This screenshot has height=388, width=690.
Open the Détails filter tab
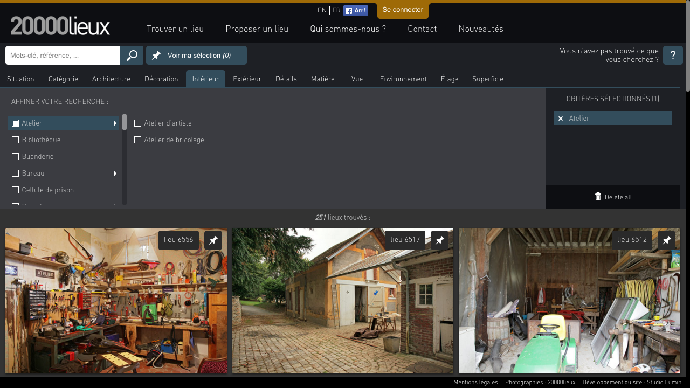point(286,79)
